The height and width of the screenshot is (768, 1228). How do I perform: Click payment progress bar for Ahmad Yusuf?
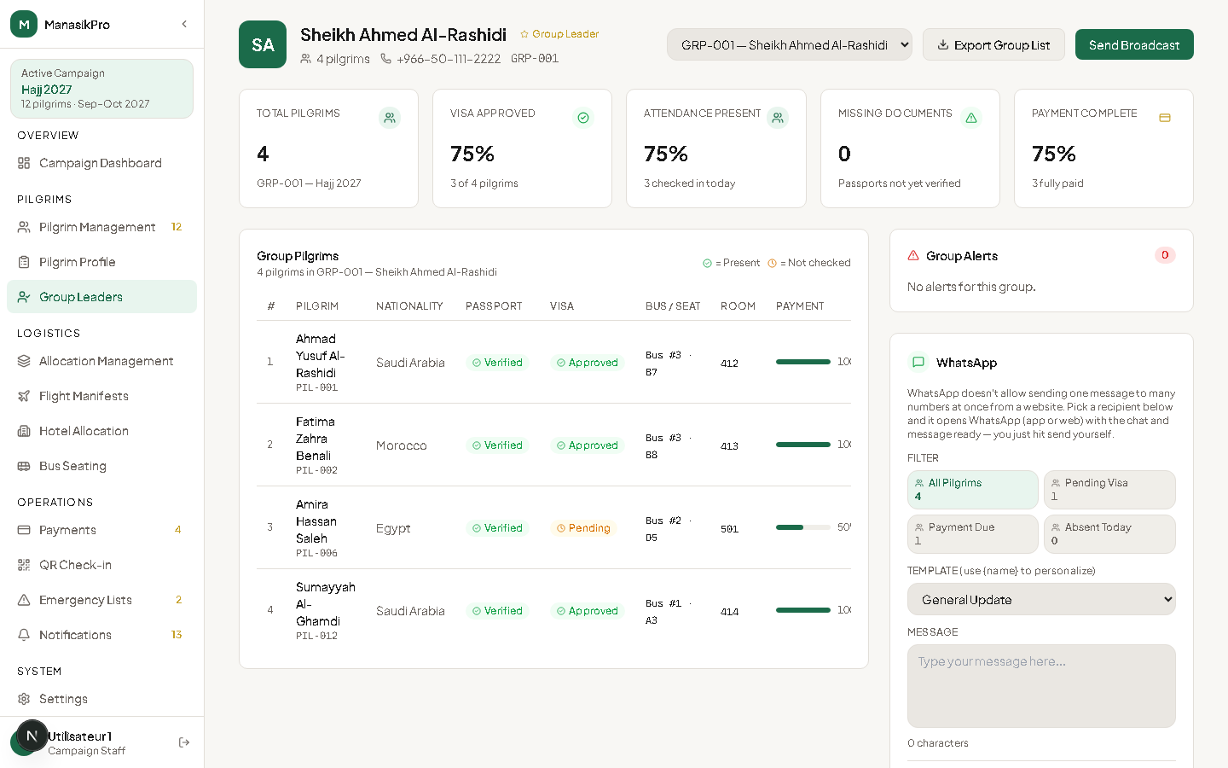point(803,362)
